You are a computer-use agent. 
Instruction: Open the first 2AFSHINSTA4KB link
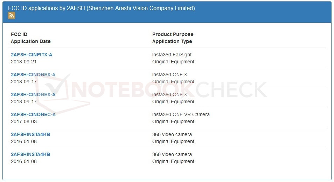30,134
